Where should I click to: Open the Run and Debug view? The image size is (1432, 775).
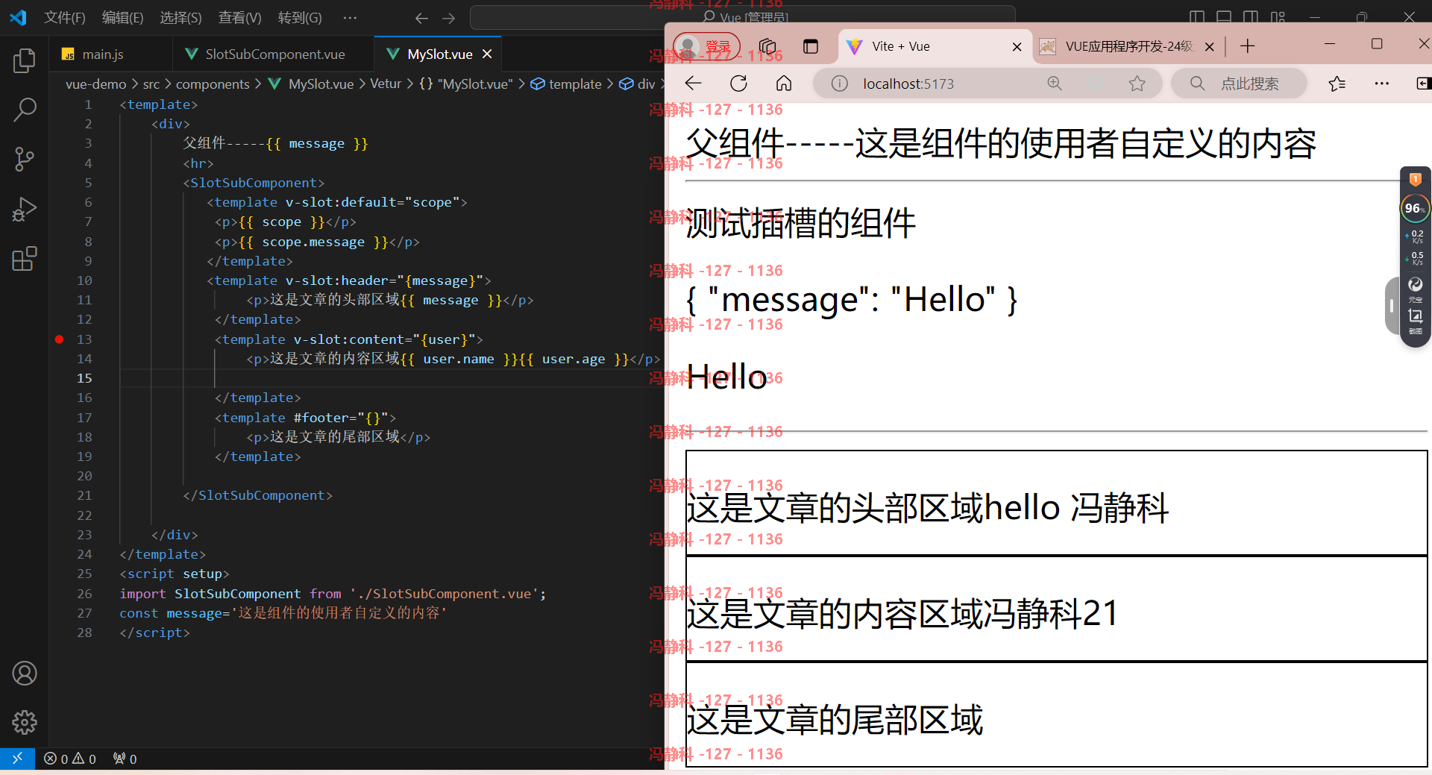24,209
